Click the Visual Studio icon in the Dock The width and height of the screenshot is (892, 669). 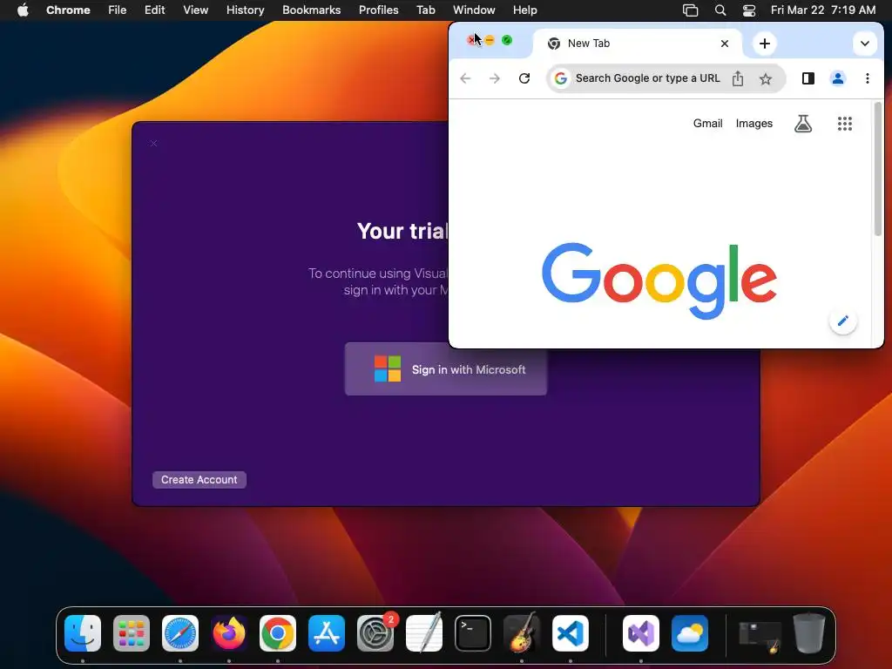pyautogui.click(x=641, y=633)
